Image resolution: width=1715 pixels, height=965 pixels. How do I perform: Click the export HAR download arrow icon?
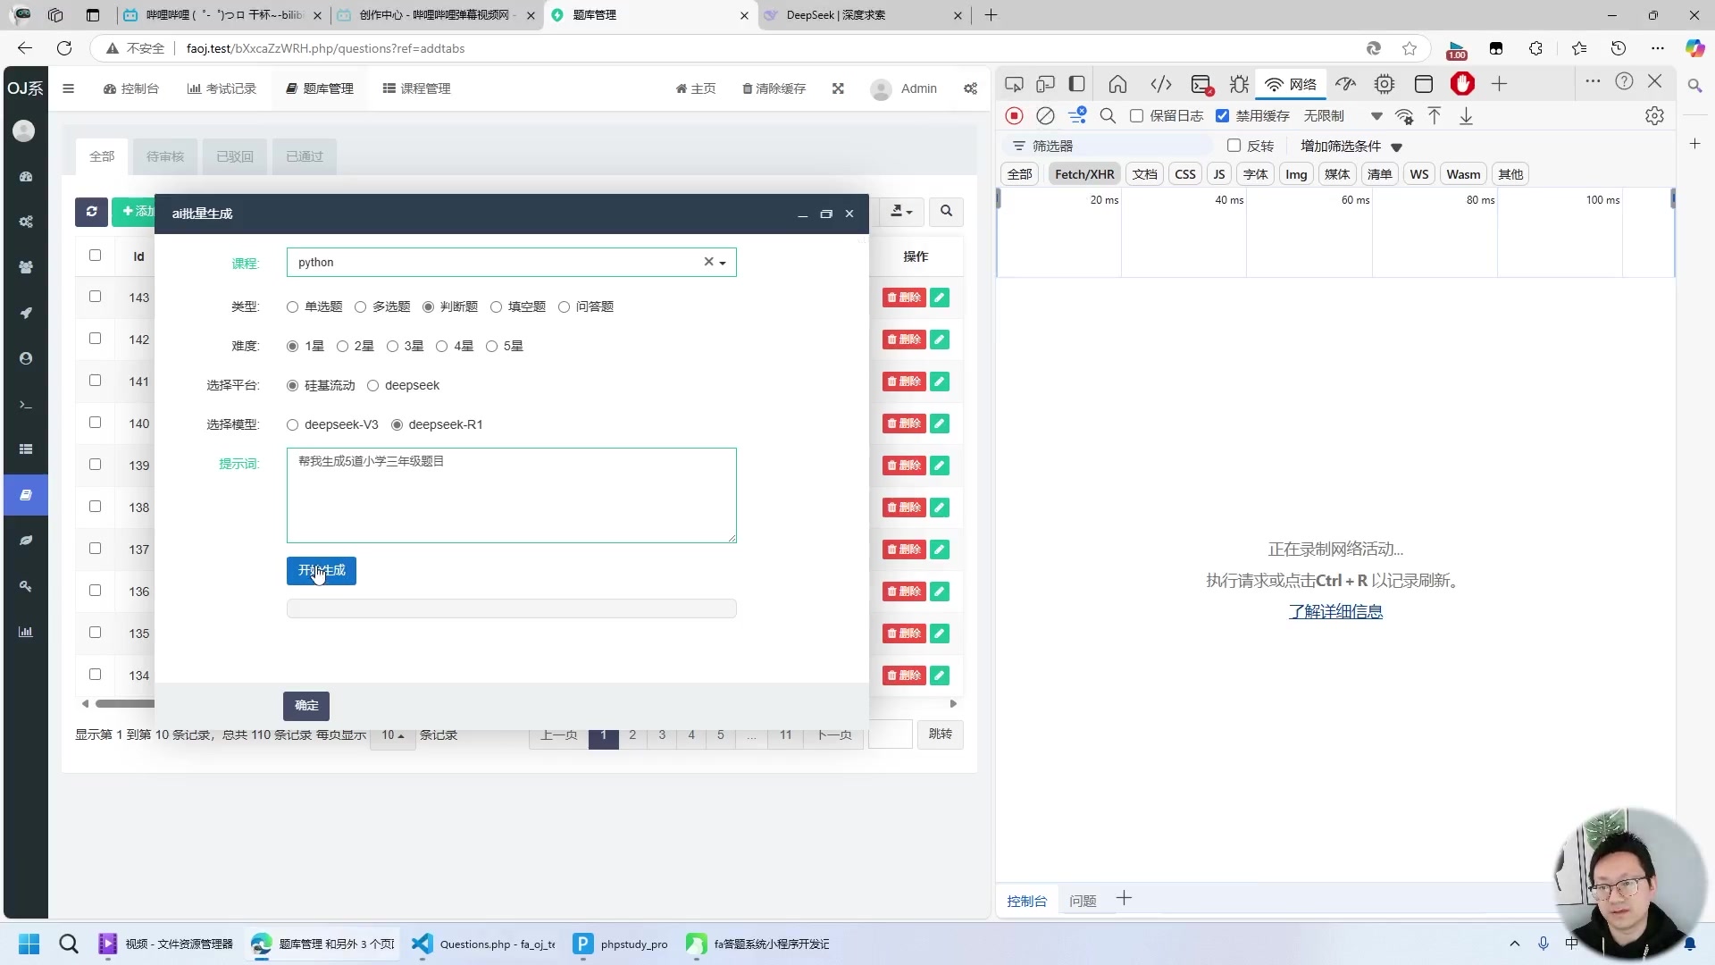point(1466,116)
